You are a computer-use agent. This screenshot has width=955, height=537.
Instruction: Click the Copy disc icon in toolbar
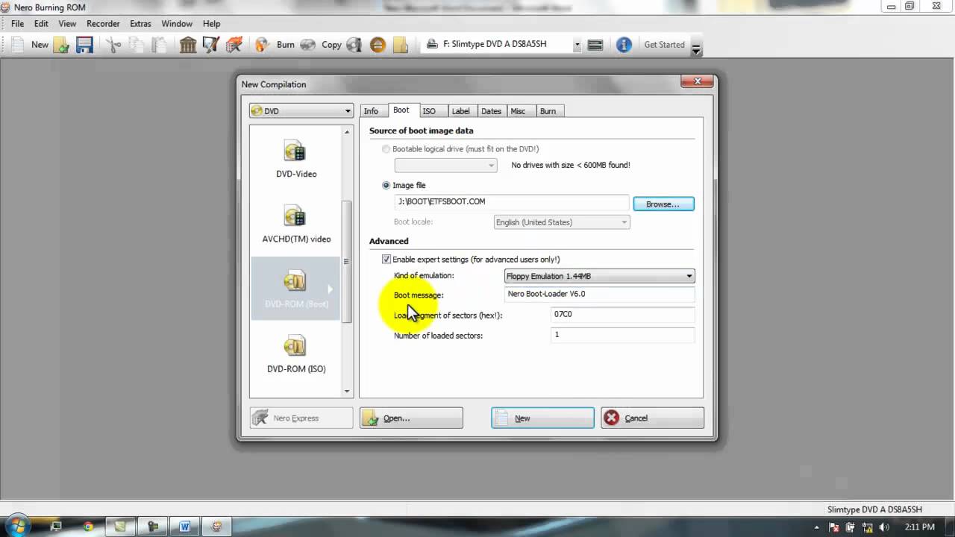[x=307, y=45]
